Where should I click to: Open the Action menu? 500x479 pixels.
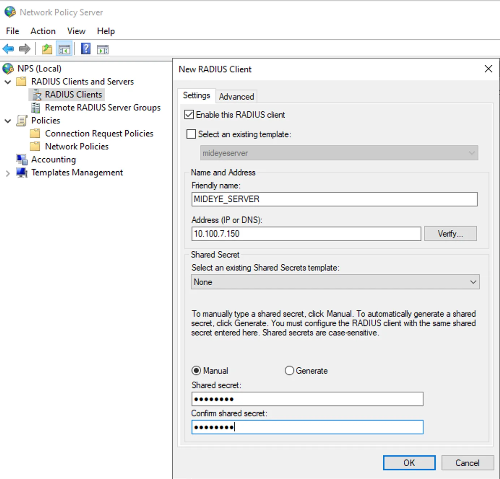point(43,31)
